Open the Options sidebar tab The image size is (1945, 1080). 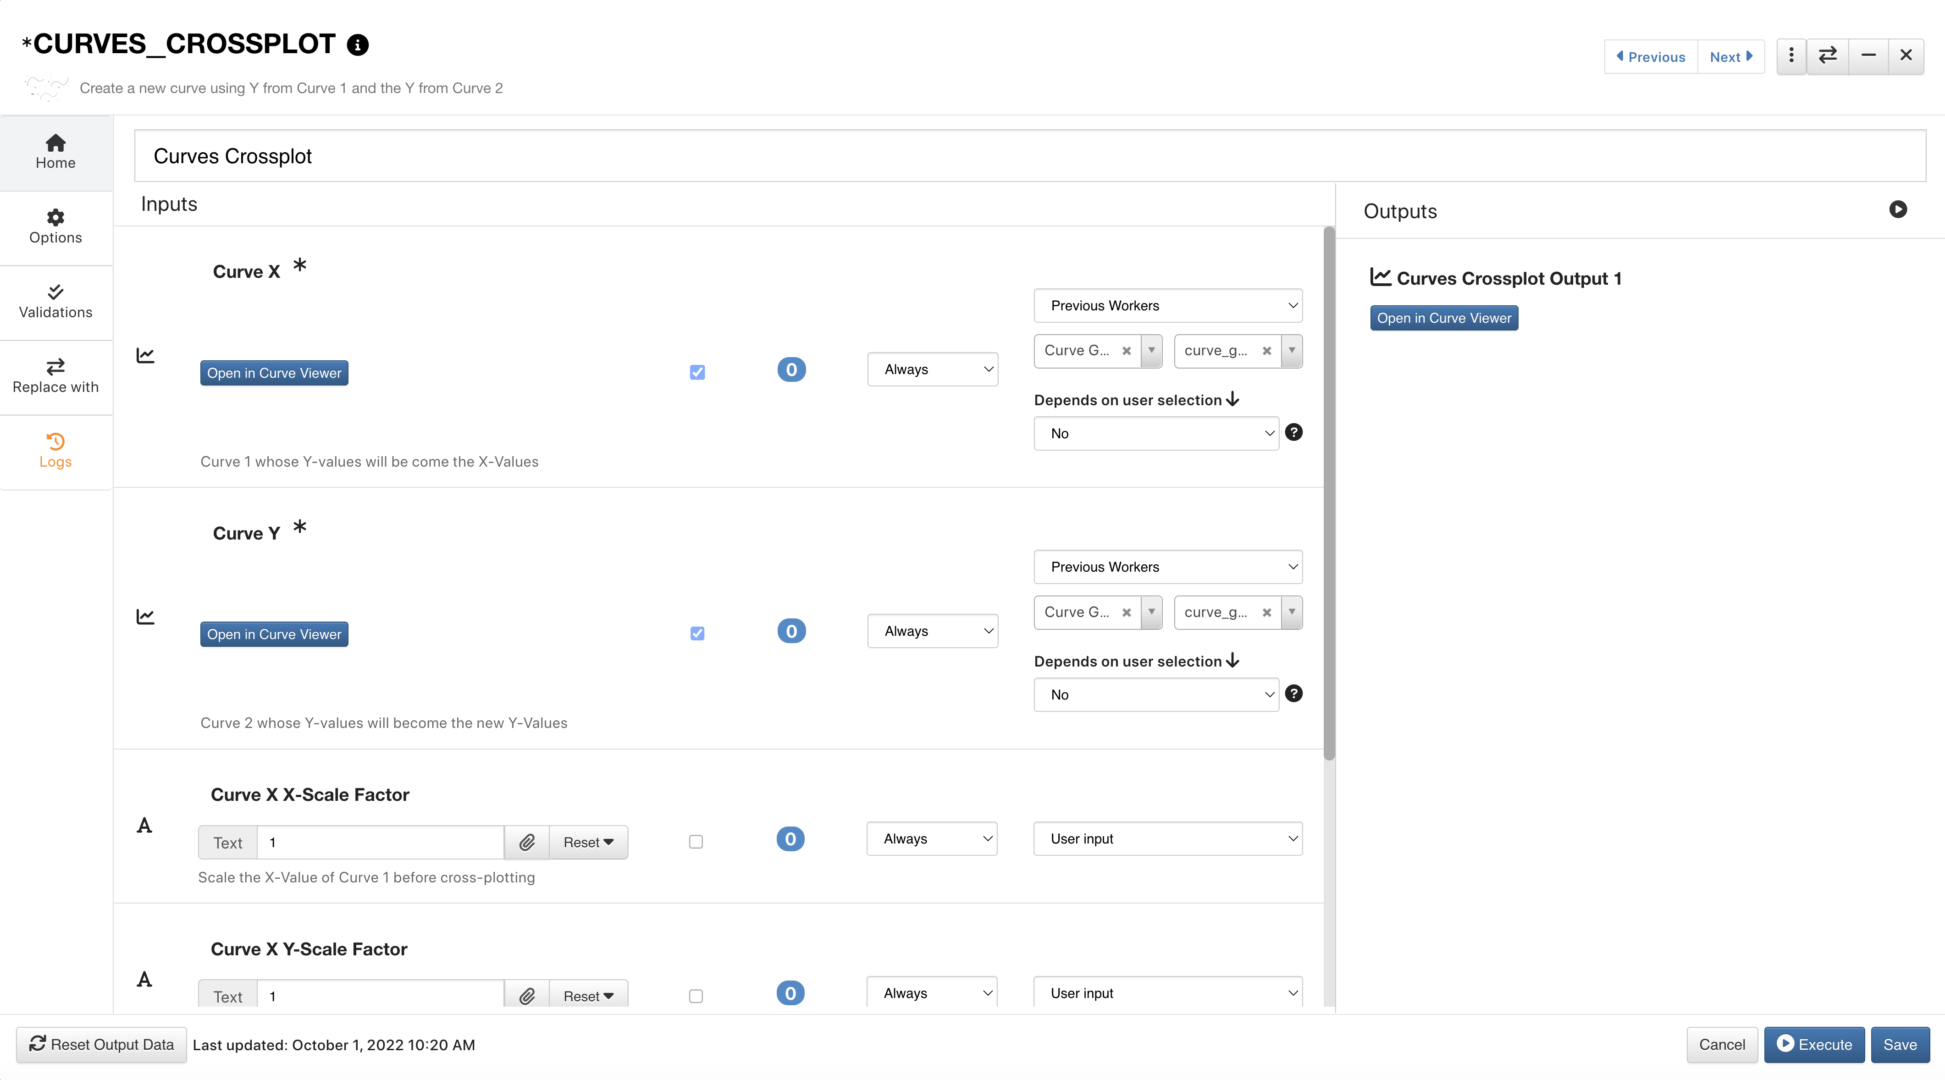(x=56, y=227)
